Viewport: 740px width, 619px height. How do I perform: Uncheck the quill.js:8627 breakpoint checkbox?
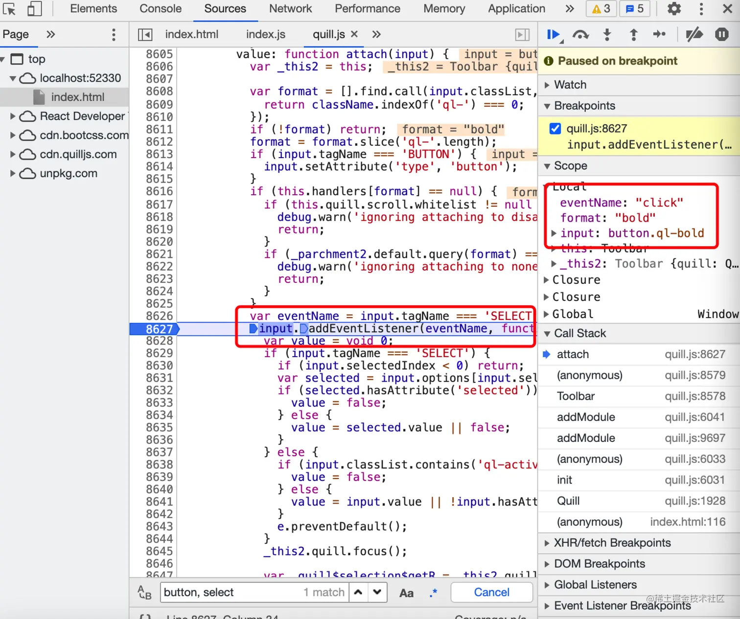pos(555,129)
